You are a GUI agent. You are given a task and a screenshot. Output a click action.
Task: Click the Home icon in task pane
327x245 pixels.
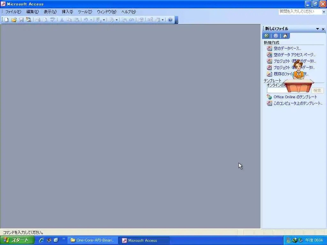[285, 36]
